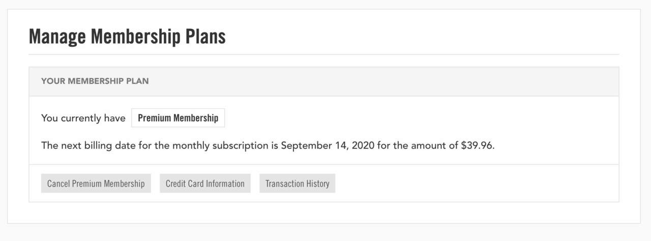Open Credit Card Information

(205, 184)
